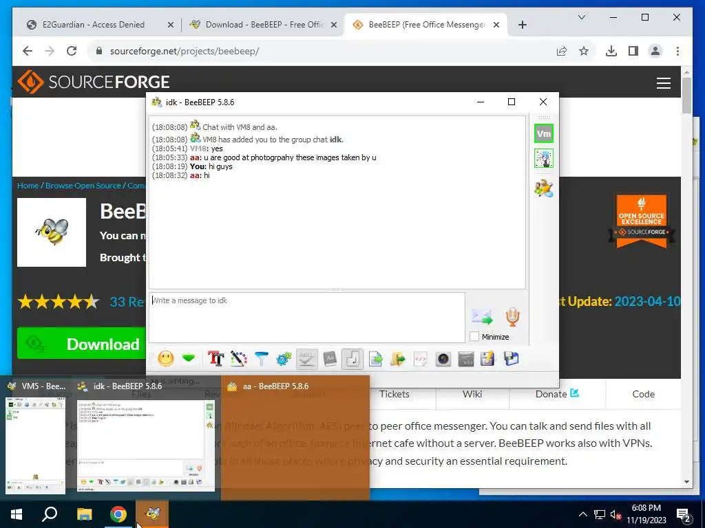Click the 'Write a message to idk' field

point(307,318)
